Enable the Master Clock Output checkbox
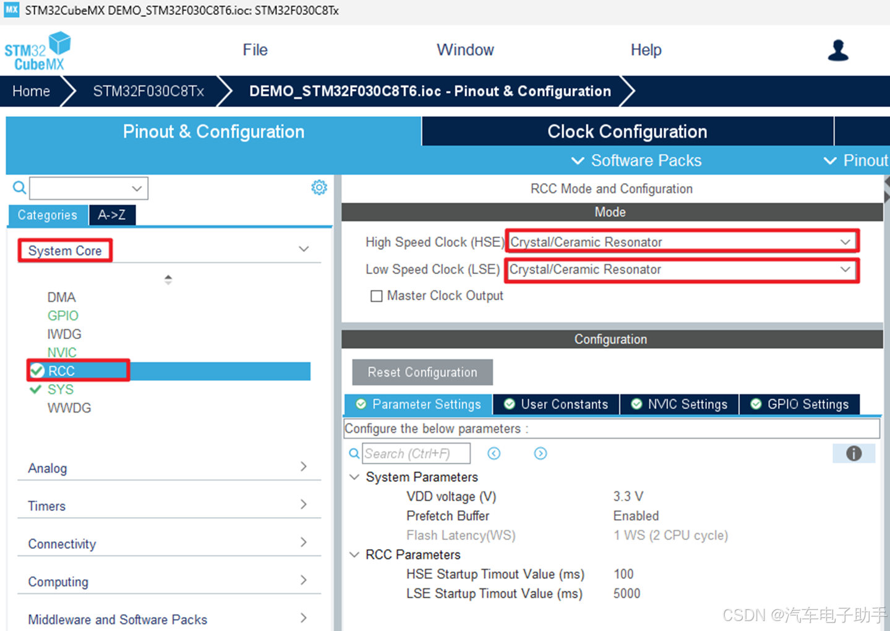The image size is (890, 631). [377, 296]
